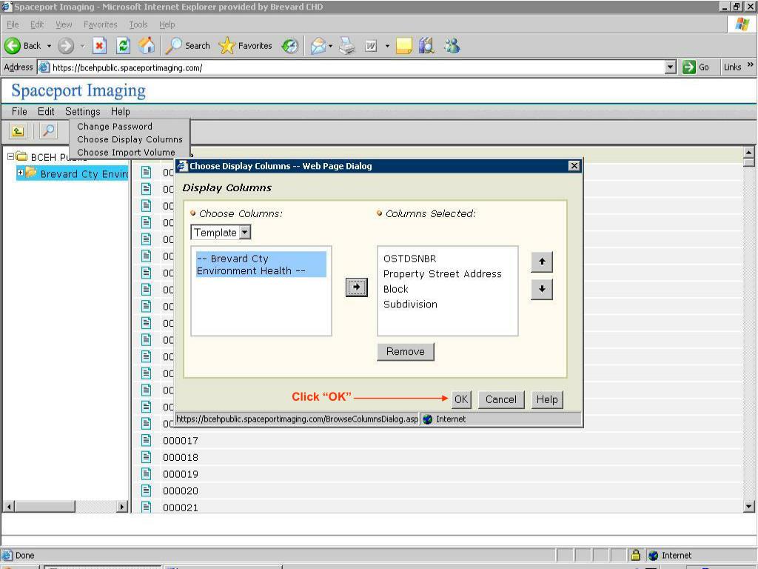This screenshot has height=569, width=758.
Task: Open the address bar dropdown arrow
Action: [670, 67]
